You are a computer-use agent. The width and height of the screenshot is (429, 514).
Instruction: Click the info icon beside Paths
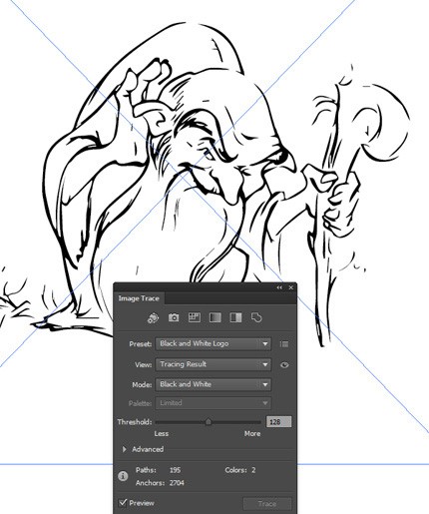123,476
